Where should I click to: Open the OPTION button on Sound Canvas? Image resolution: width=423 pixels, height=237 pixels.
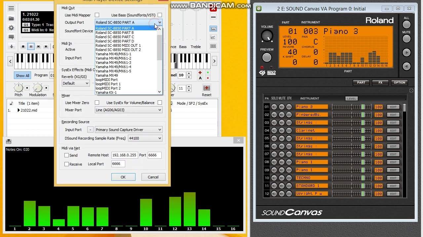tap(400, 83)
